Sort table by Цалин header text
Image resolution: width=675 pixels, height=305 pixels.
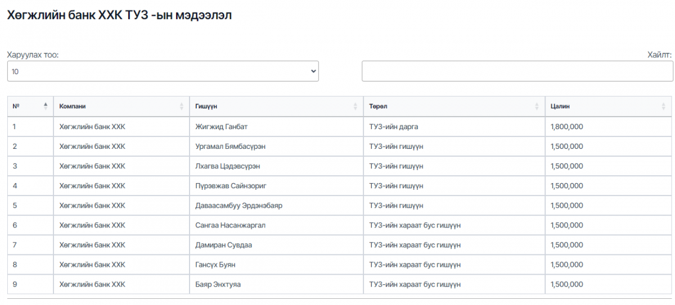pos(560,106)
